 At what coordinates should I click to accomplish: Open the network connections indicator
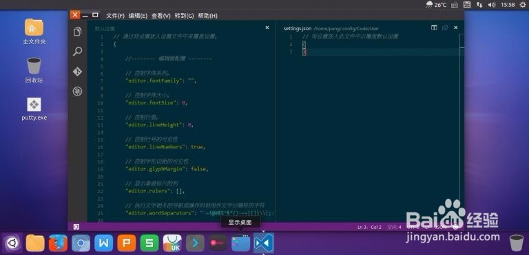pyautogui.click(x=479, y=5)
